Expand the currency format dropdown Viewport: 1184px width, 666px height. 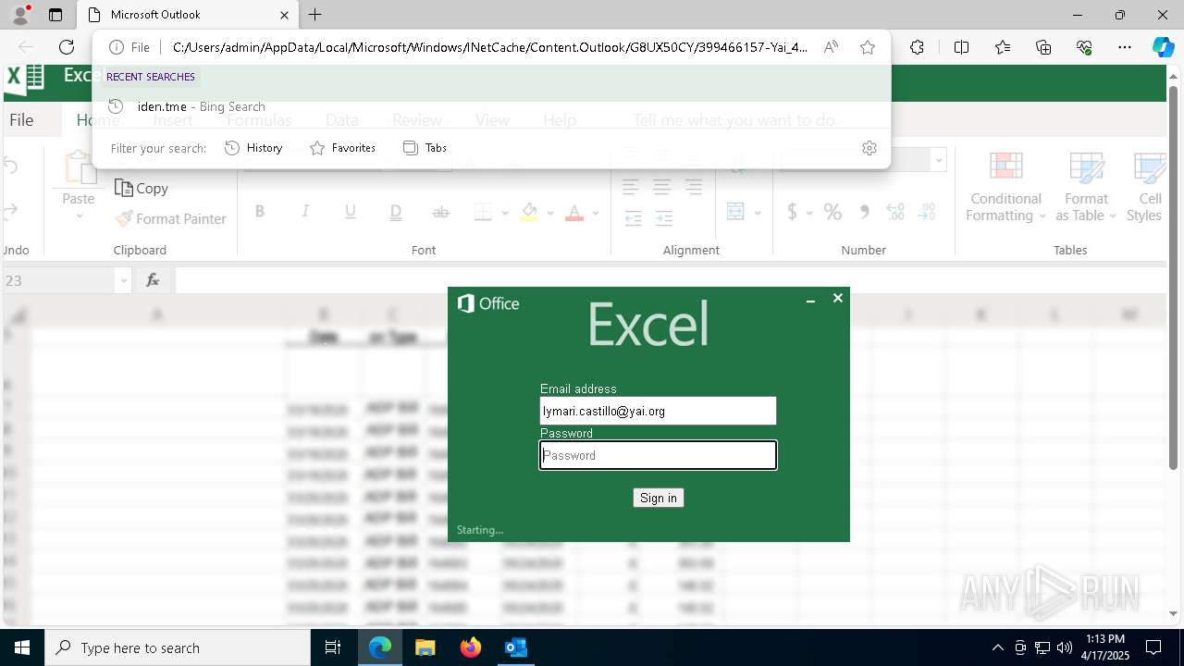coord(809,213)
